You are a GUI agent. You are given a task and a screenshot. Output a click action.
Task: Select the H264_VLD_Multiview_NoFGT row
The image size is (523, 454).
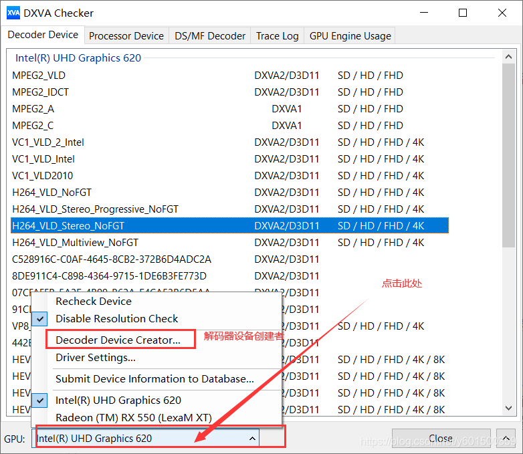(229, 243)
